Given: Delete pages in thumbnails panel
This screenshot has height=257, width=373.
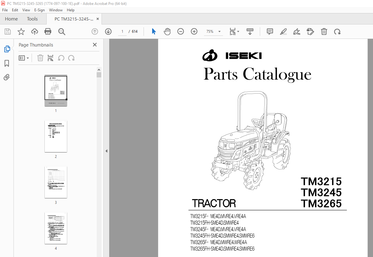Looking at the screenshot, I should click(40, 58).
